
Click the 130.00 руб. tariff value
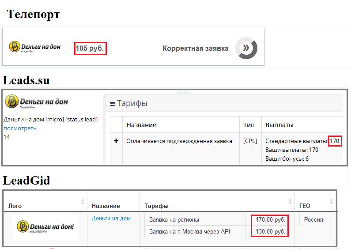click(270, 231)
